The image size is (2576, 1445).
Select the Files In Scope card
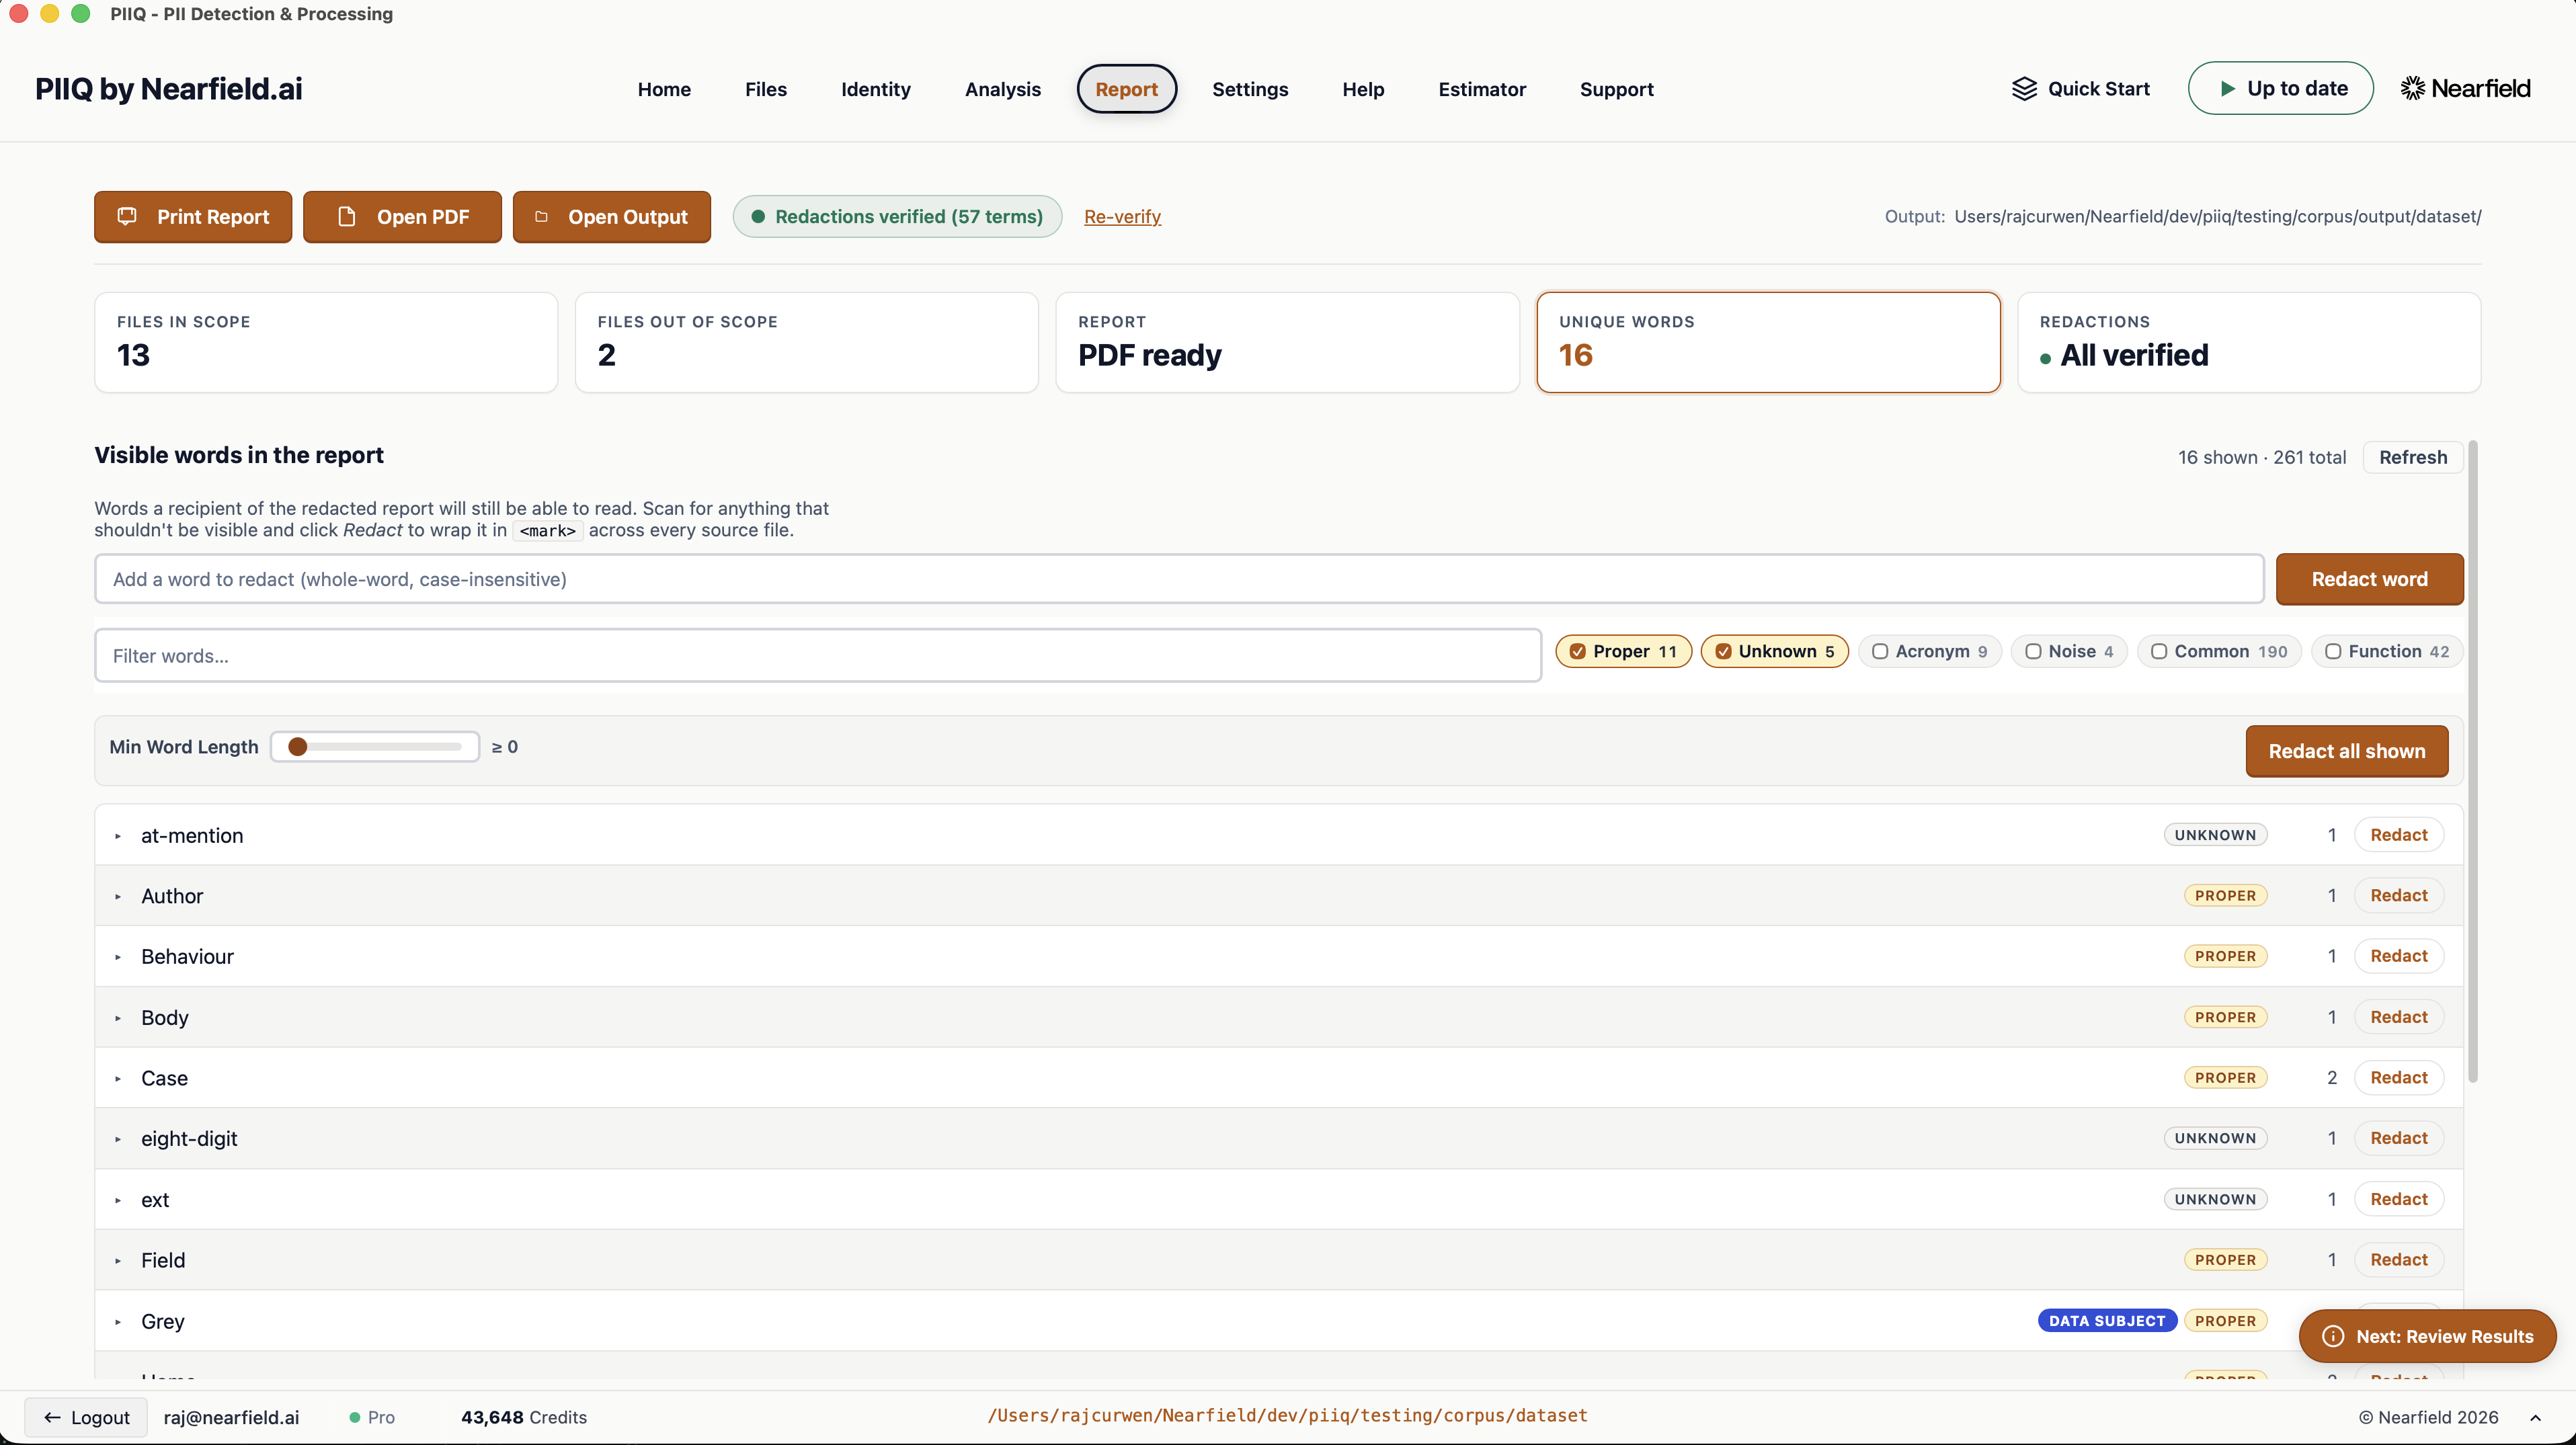(326, 342)
